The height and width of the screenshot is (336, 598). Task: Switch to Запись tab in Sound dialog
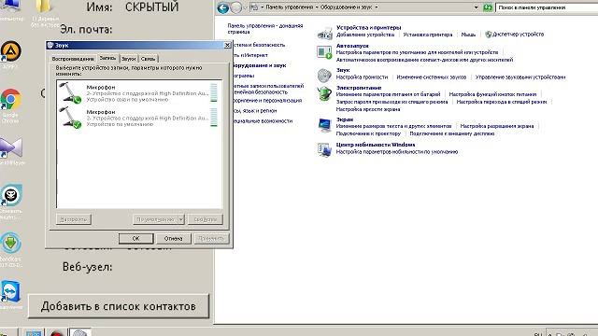pos(107,58)
